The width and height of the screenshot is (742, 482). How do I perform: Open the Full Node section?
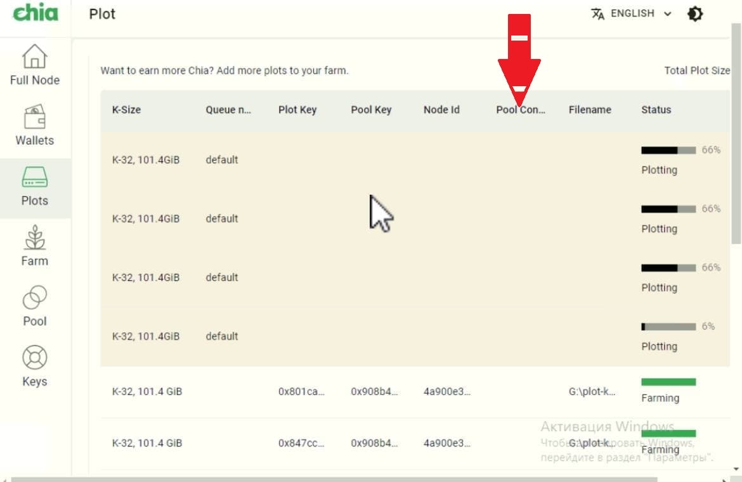point(34,65)
